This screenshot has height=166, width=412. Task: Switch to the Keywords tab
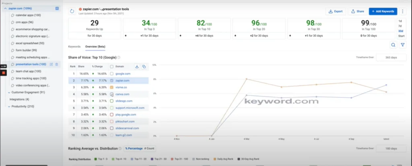[74, 46]
